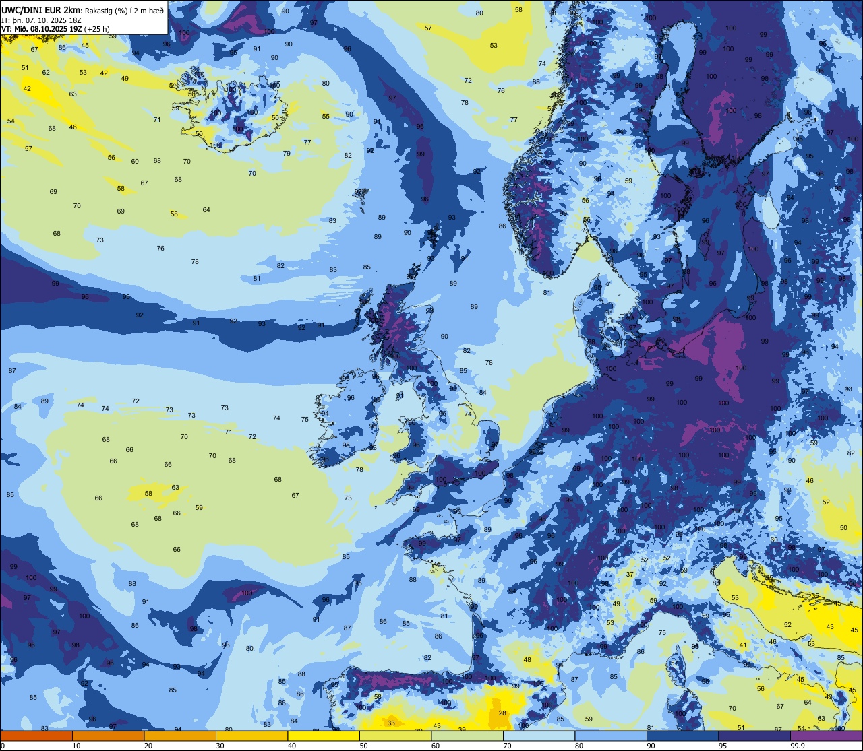Select the 20–30 legend color segment
Viewport: 863px width, 751px height.
[x=180, y=736]
